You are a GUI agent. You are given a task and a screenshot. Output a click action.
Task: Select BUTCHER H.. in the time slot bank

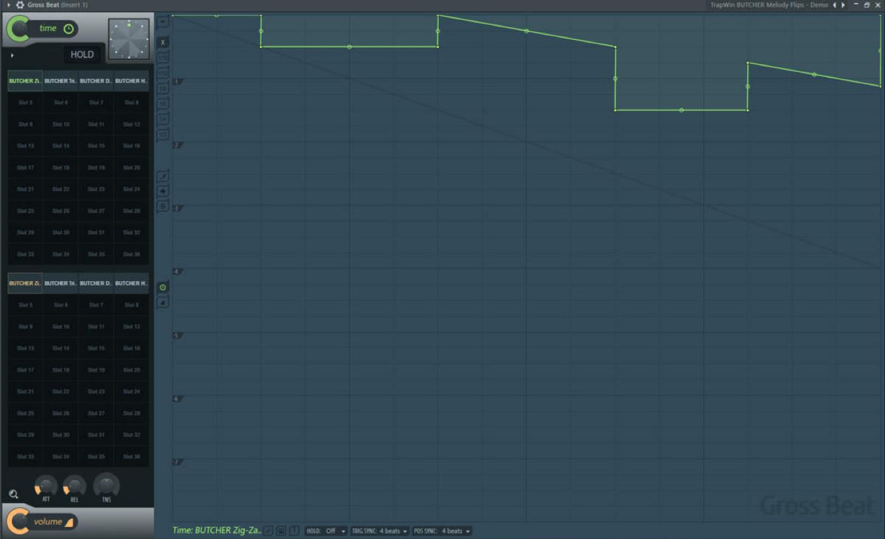pos(131,81)
